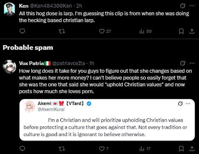The image size is (199, 154).
Task: Like Ken's tweet with 27 likes
Action: click(105, 31)
